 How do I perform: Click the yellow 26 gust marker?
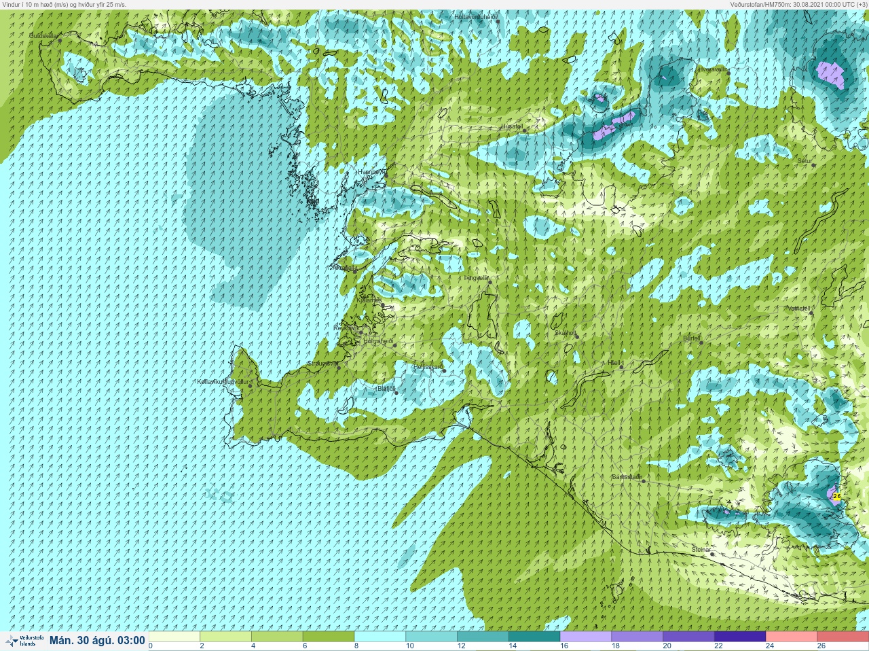tap(836, 497)
